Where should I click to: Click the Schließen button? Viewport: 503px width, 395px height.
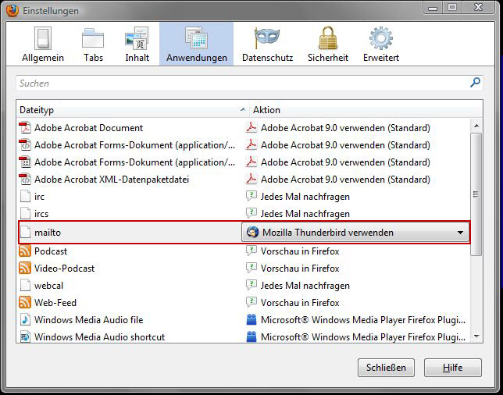[386, 368]
